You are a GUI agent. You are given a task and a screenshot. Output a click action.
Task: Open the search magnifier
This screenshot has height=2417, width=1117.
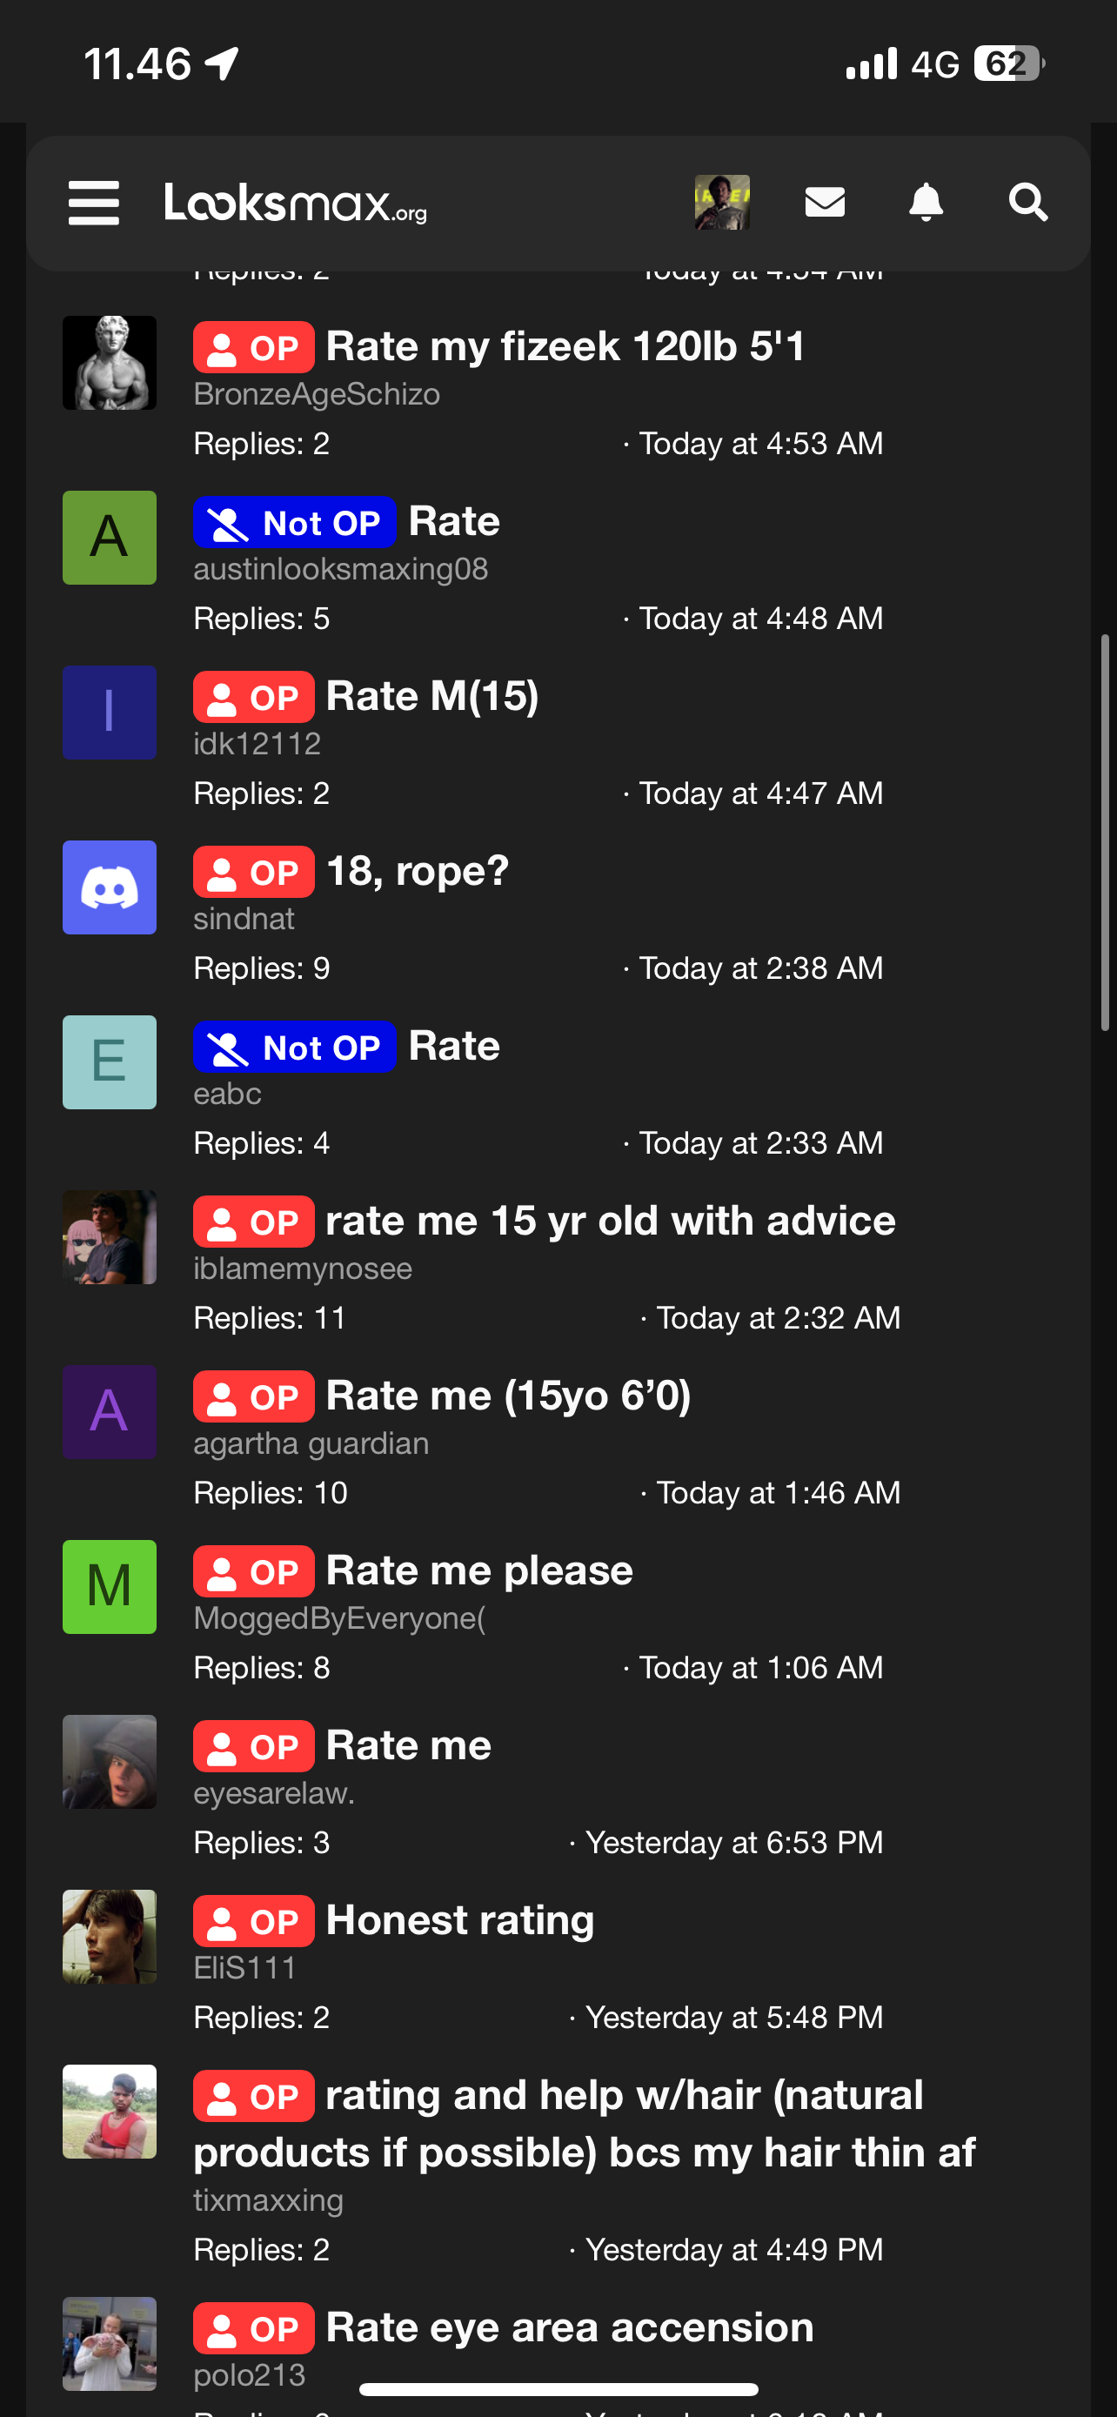1028,203
